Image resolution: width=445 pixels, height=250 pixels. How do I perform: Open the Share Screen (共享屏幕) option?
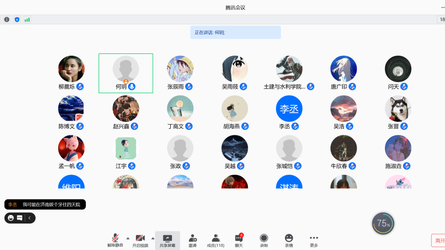[x=167, y=240]
